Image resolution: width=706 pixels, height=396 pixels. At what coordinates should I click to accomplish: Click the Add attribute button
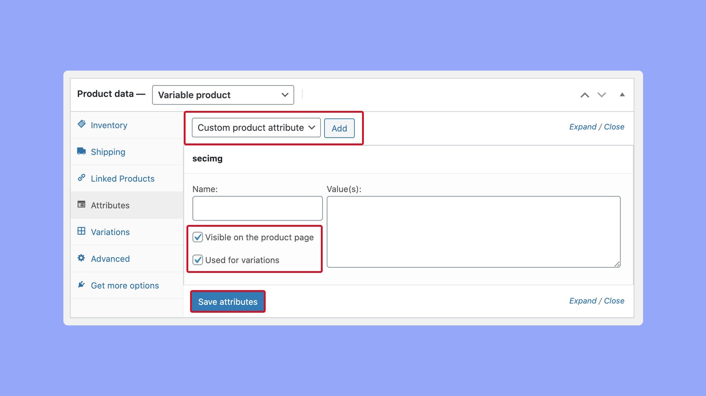click(x=339, y=129)
